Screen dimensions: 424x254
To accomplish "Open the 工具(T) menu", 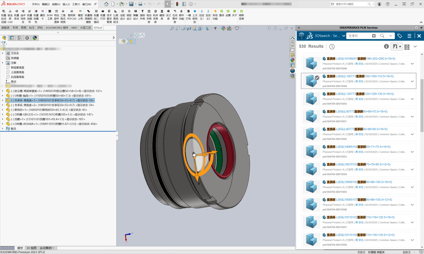I will point(76,4).
